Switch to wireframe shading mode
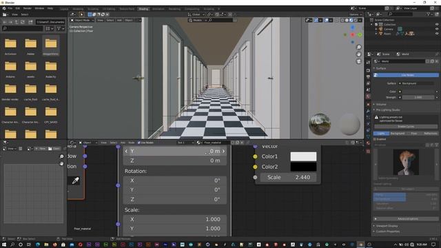This screenshot has height=248, width=441. click(x=342, y=20)
